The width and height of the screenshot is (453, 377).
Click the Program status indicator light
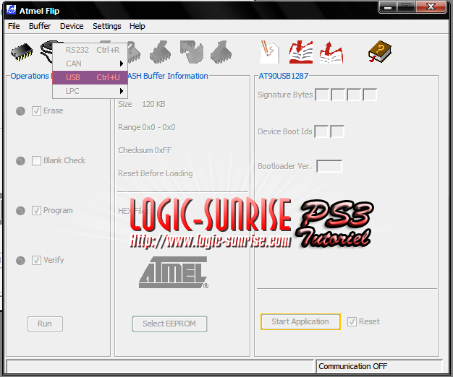click(20, 211)
